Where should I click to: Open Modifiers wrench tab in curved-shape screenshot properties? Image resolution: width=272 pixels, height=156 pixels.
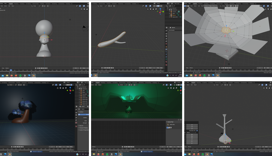(167, 49)
